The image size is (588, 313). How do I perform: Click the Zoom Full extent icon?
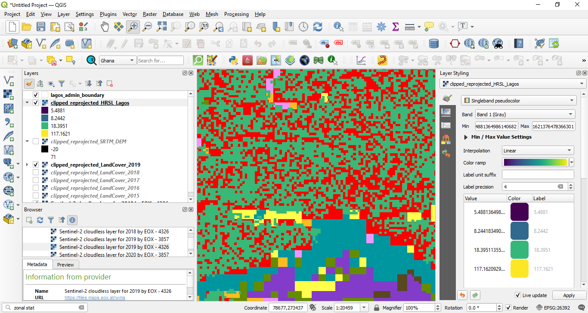pos(161,27)
